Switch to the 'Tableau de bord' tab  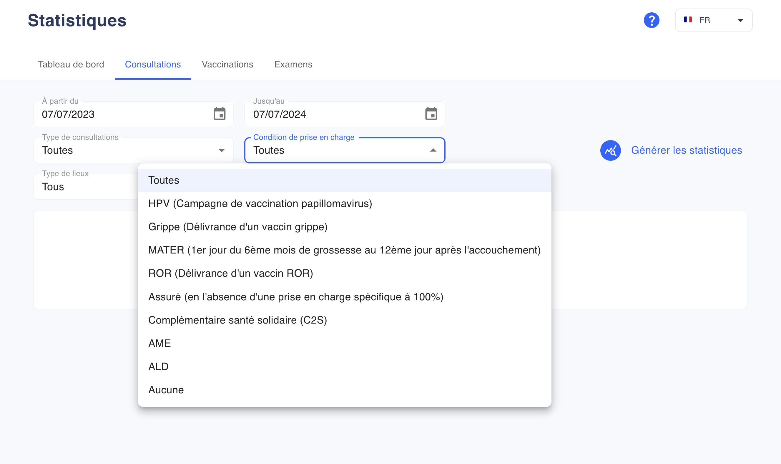point(71,64)
